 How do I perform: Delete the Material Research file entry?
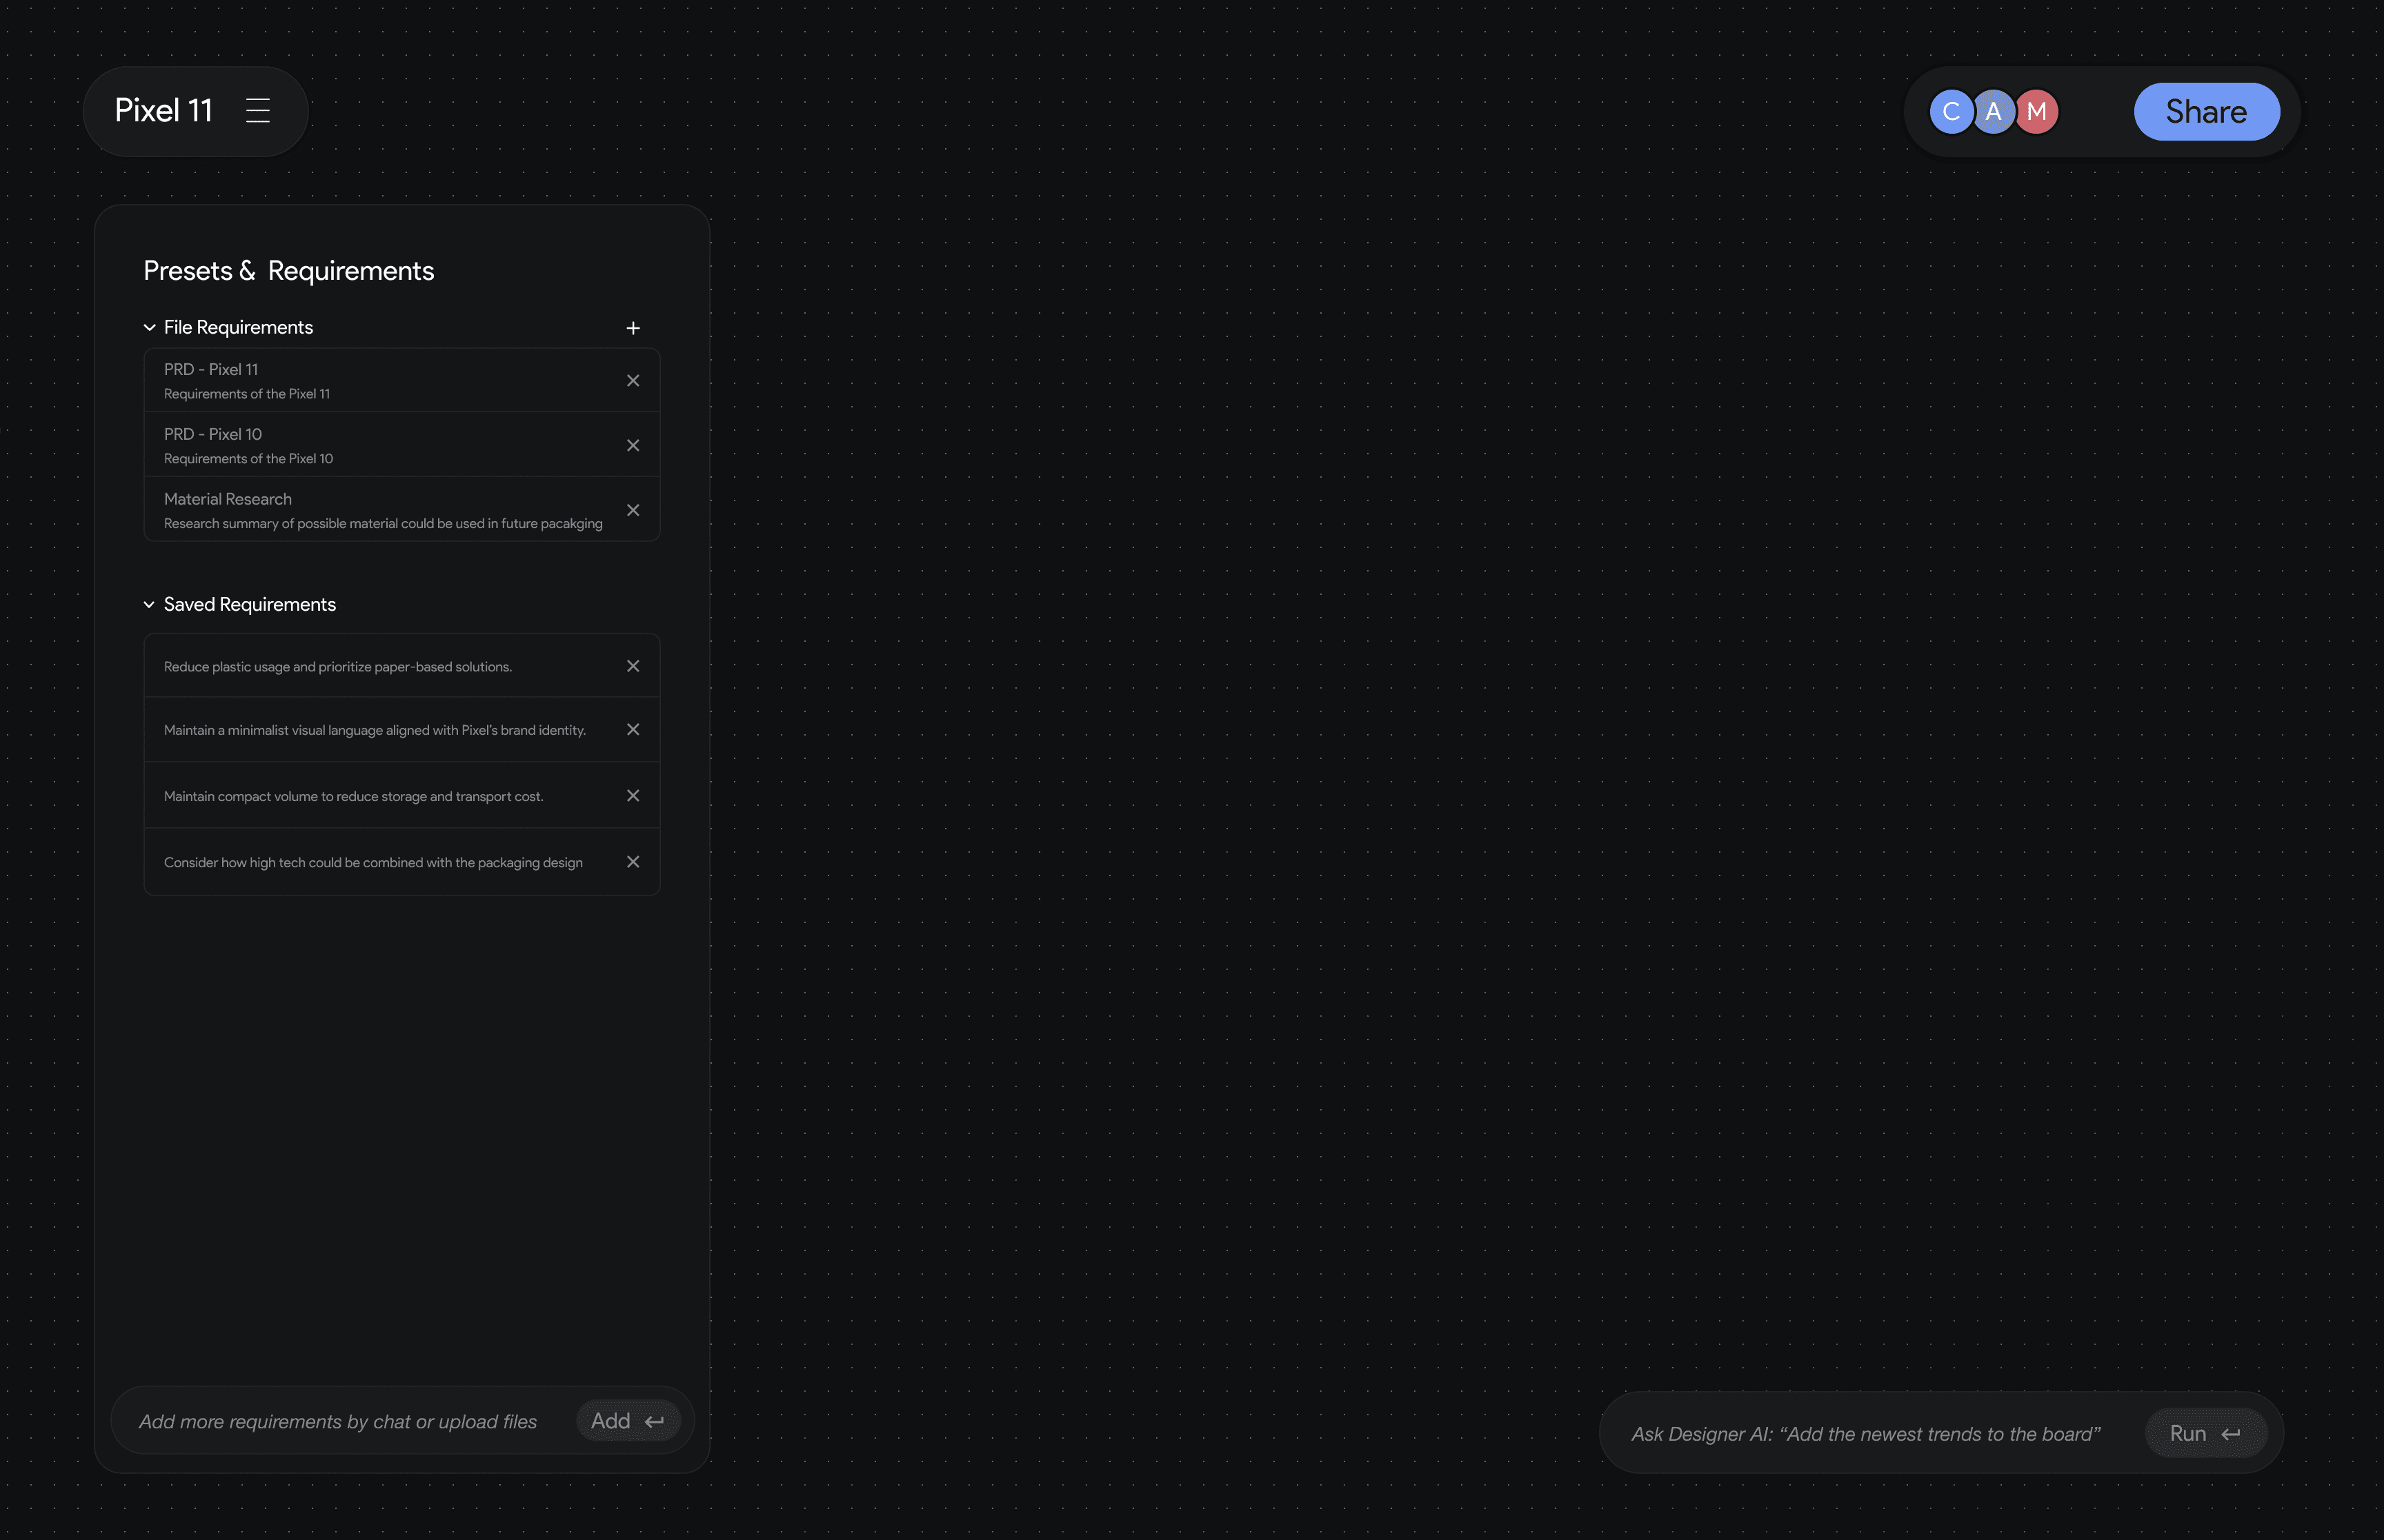point(633,511)
